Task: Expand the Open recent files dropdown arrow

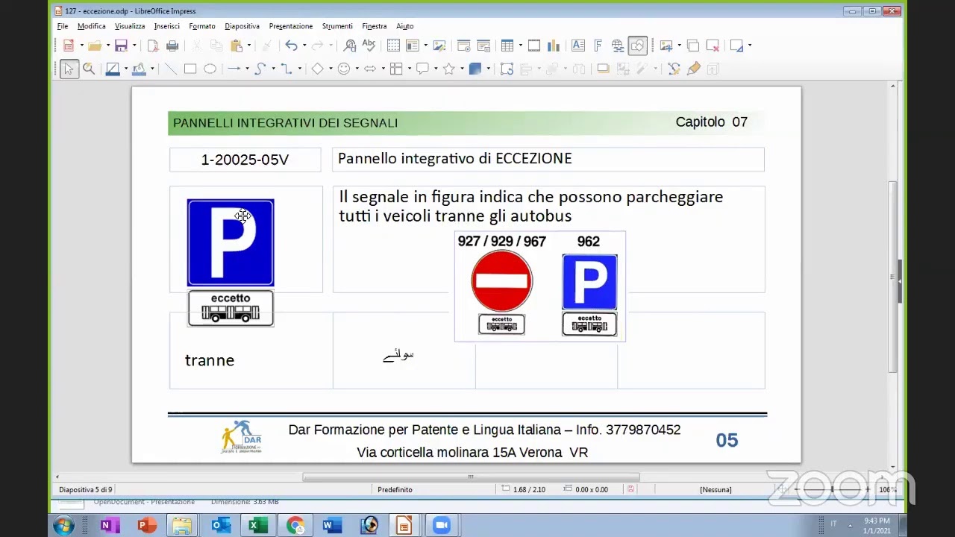Action: pos(107,45)
